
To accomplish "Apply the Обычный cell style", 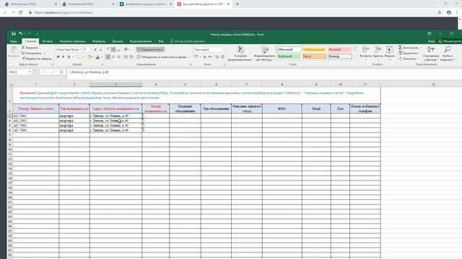I will (x=289, y=50).
